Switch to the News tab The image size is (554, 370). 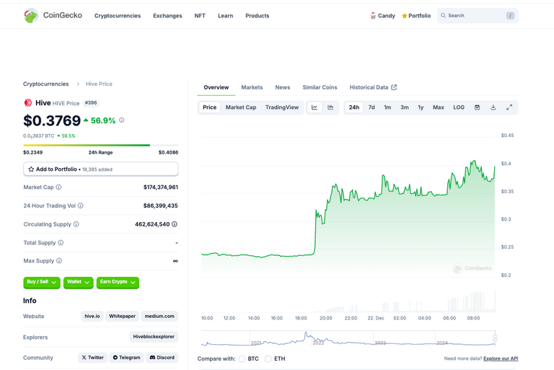pos(283,87)
